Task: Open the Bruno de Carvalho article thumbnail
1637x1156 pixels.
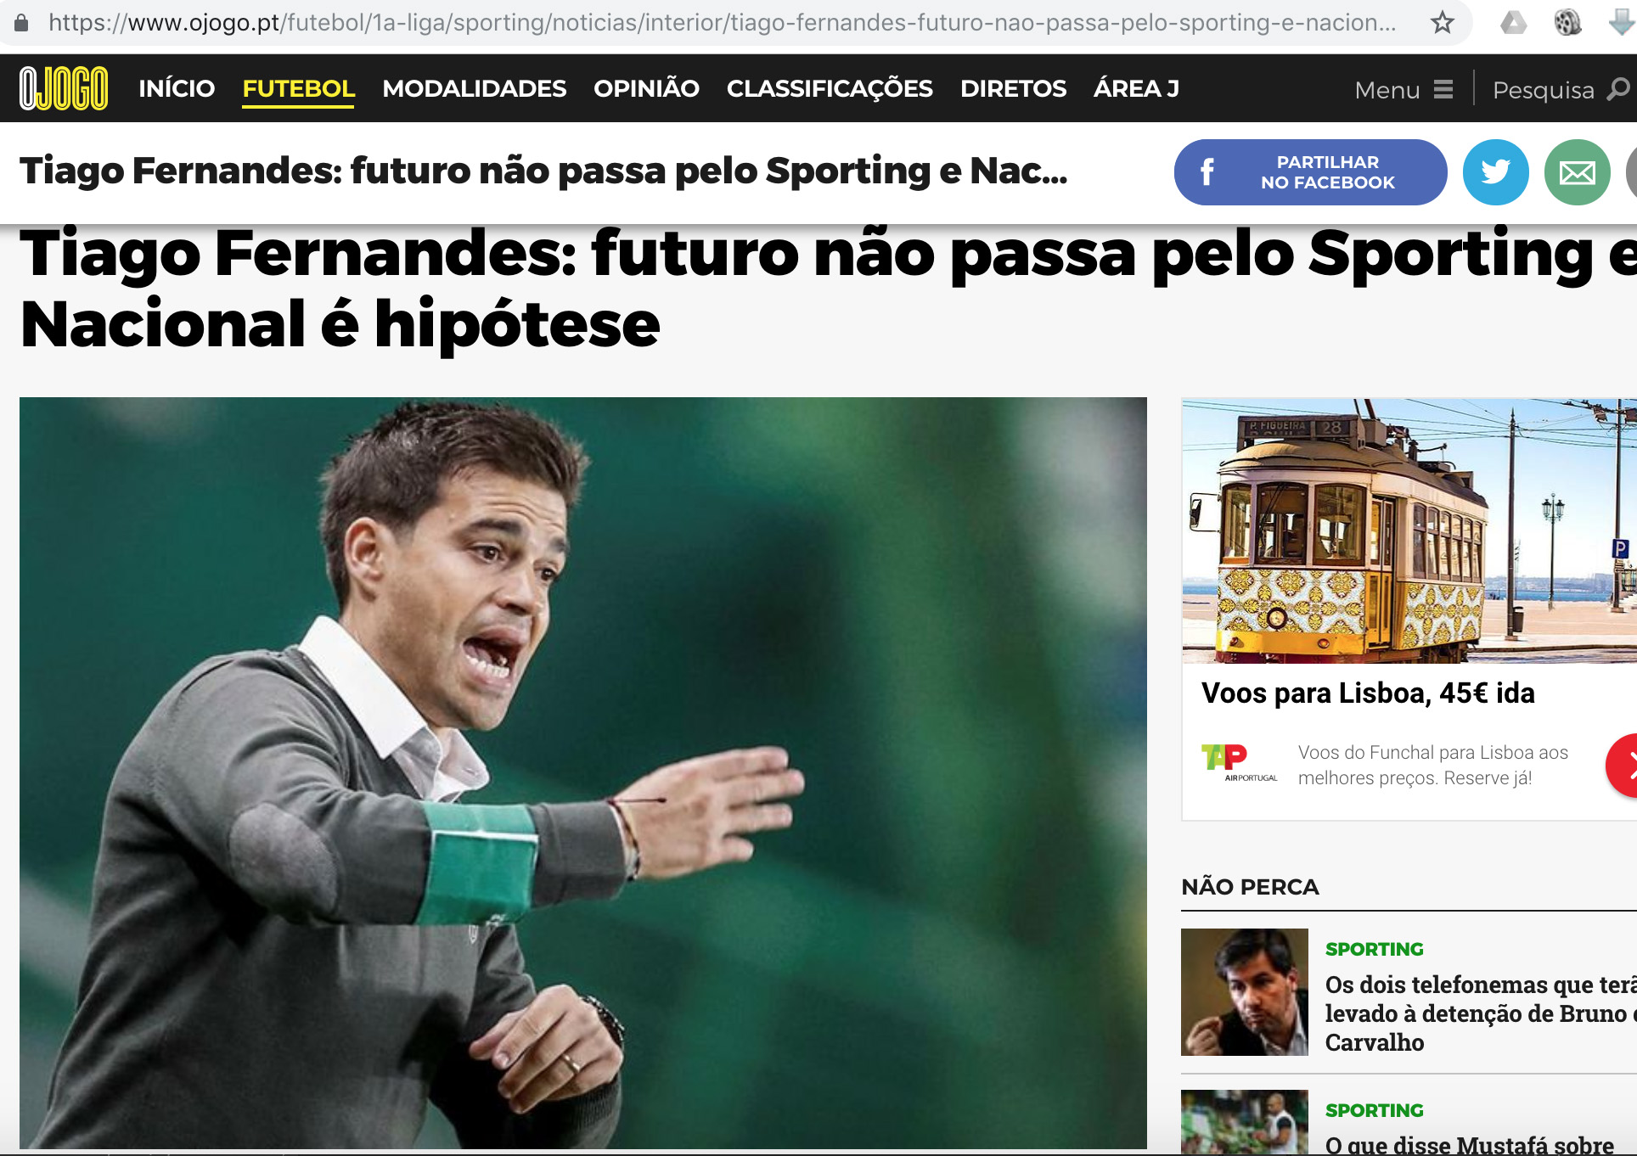Action: (1244, 992)
